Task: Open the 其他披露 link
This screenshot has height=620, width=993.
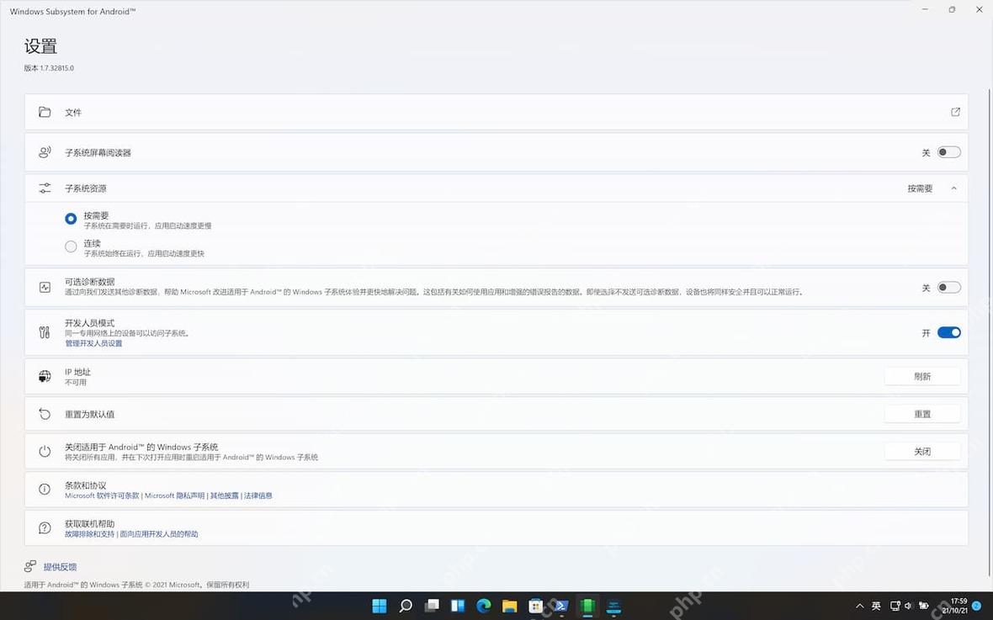Action: pyautogui.click(x=224, y=495)
